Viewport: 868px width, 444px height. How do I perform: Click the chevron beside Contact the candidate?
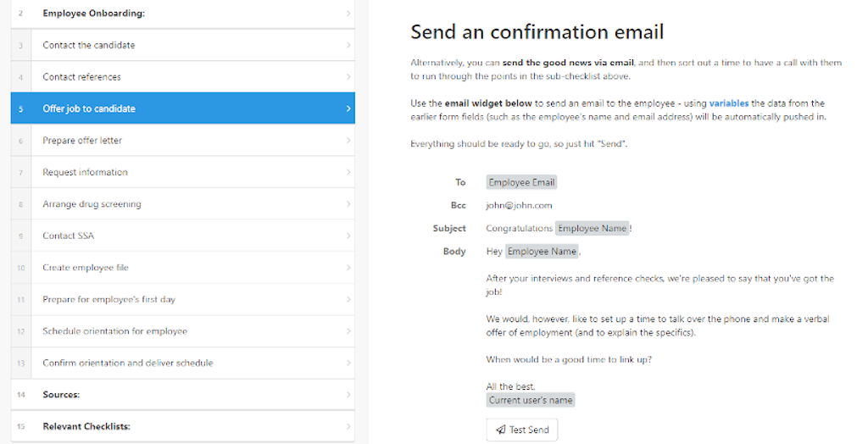click(348, 45)
